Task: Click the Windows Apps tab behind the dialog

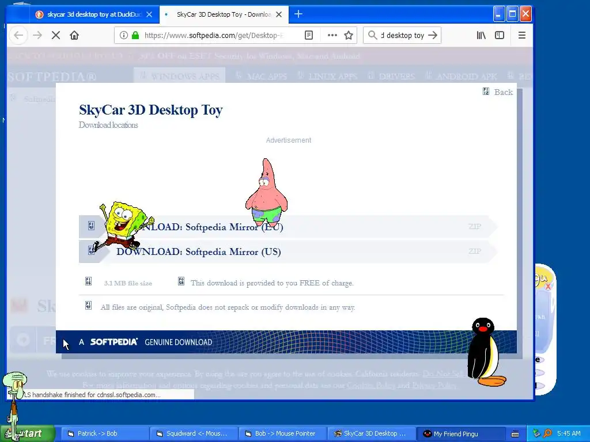Action: pyautogui.click(x=180, y=76)
